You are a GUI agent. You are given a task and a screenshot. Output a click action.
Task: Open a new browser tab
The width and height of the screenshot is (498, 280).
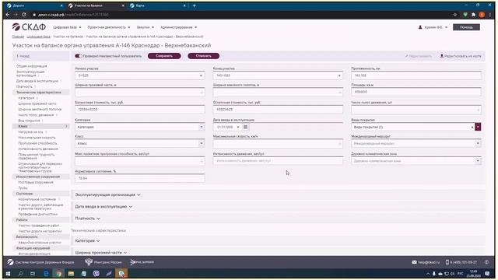[x=194, y=5]
